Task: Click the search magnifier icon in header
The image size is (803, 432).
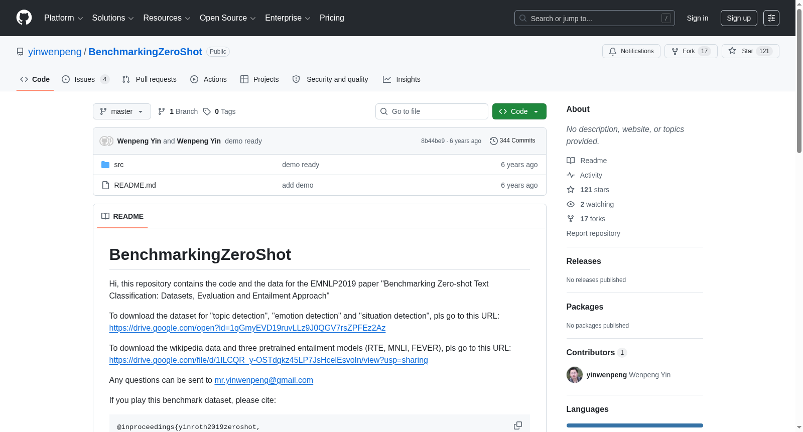Action: tap(523, 18)
